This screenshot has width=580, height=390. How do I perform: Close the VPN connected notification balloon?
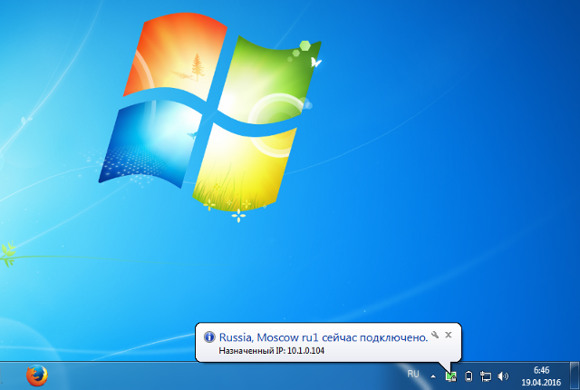449,335
